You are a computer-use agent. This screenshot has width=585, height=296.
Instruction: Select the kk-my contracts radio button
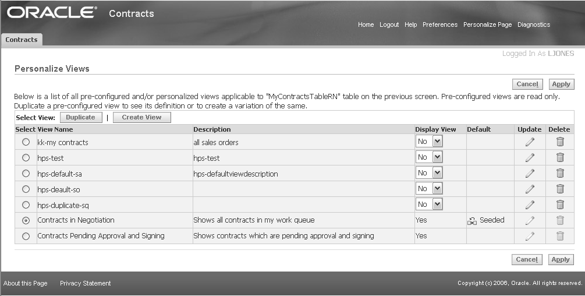[26, 142]
